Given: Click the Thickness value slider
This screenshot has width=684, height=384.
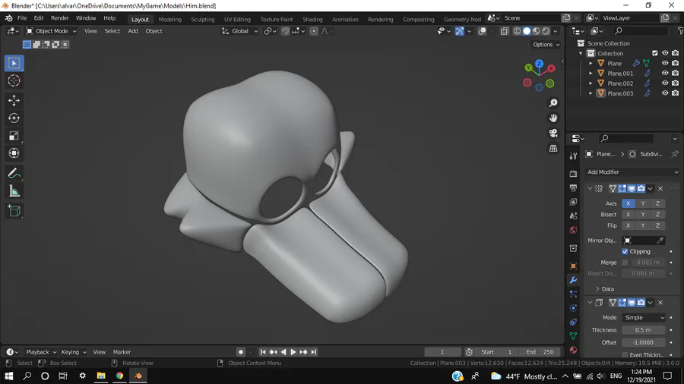Looking at the screenshot, I should click(x=643, y=330).
